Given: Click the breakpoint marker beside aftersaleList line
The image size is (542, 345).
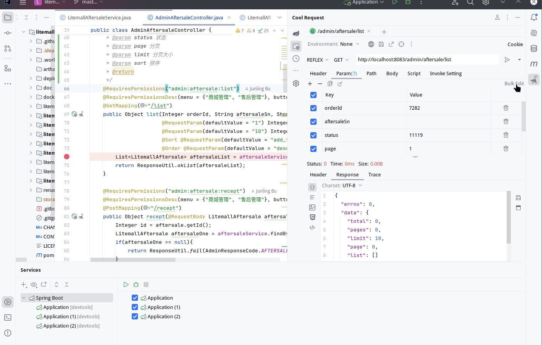Looking at the screenshot, I should coord(67,157).
